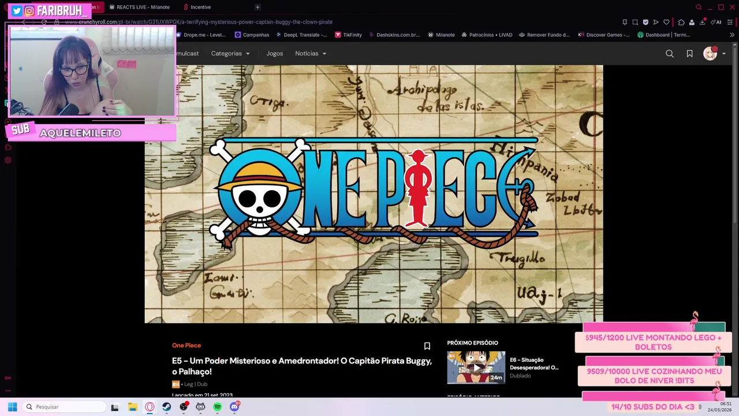Open Spotify from the taskbar
739x416 pixels.
[217, 407]
